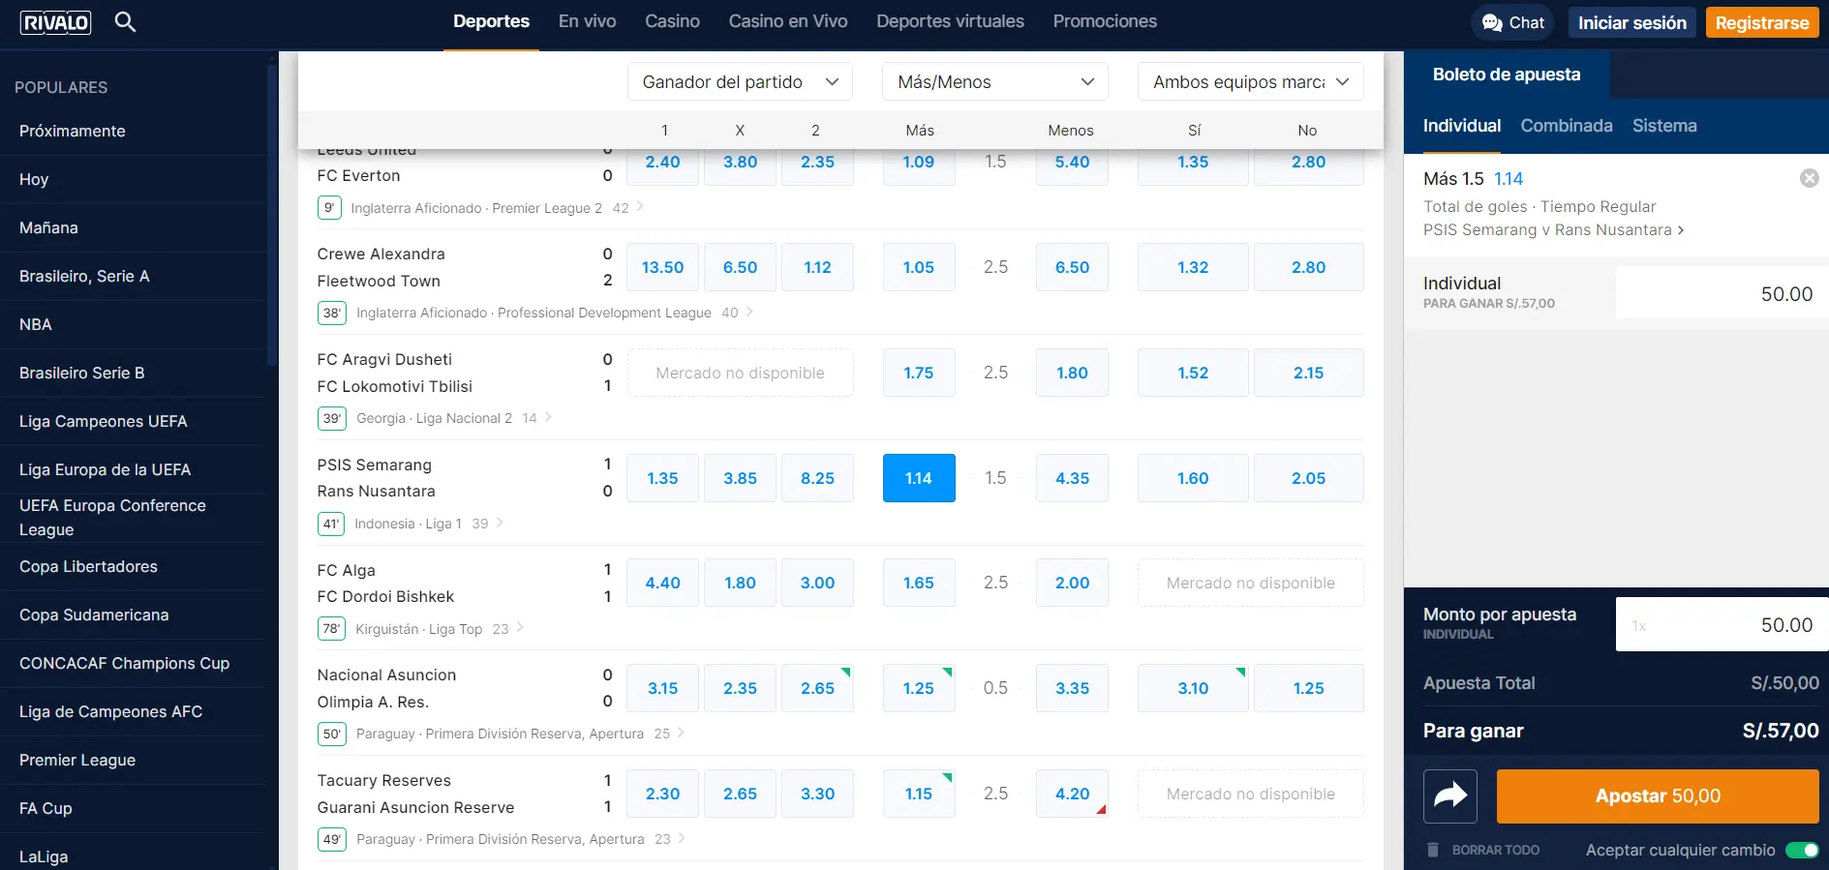Screen dimensions: 1829x870
Task: Select the Individual bet slip tab
Action: point(1461,126)
